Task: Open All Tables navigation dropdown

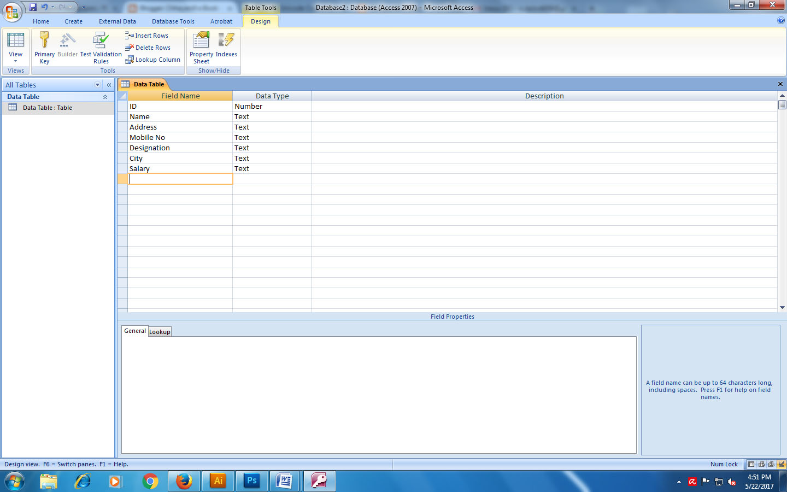Action: point(98,85)
